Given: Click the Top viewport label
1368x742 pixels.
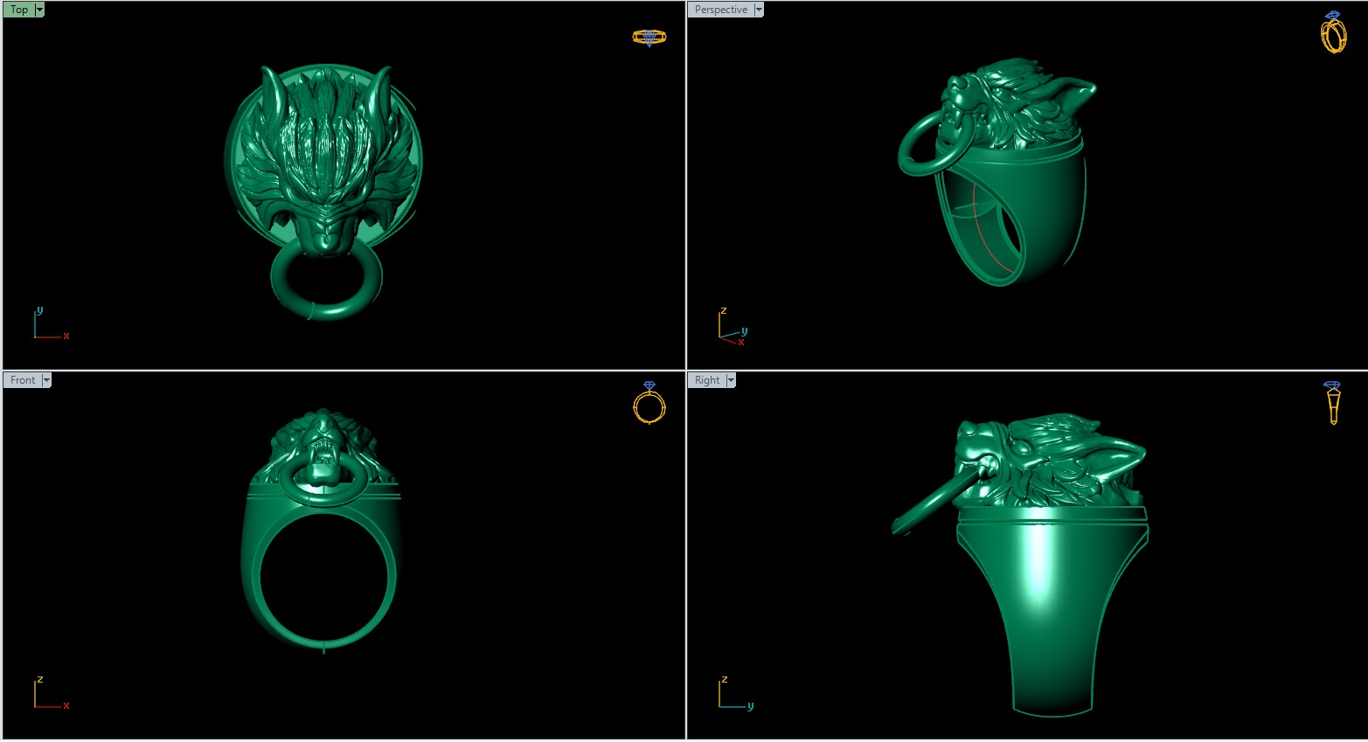Looking at the screenshot, I should point(18,10).
